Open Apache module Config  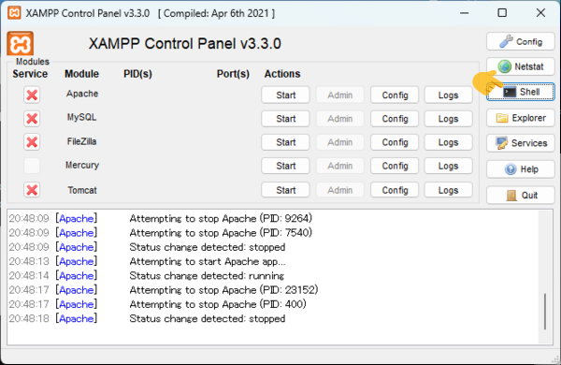pyautogui.click(x=395, y=95)
